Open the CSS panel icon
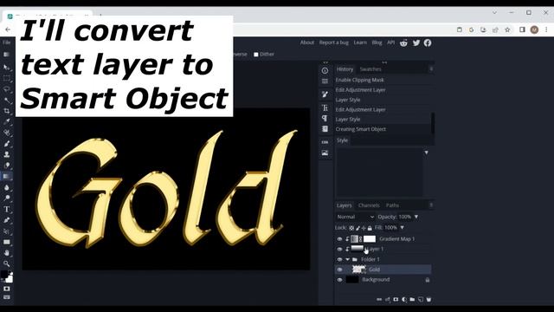Screen dimensions: 554x312 tap(325, 142)
